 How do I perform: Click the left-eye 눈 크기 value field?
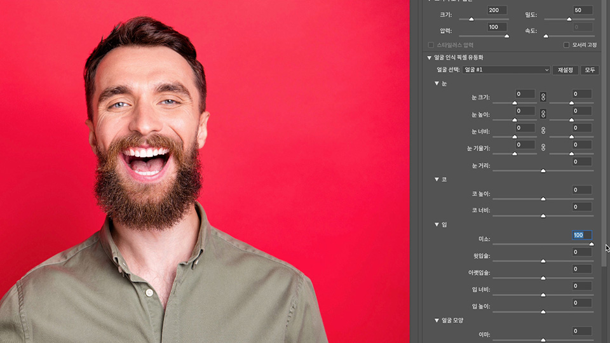tap(525, 94)
